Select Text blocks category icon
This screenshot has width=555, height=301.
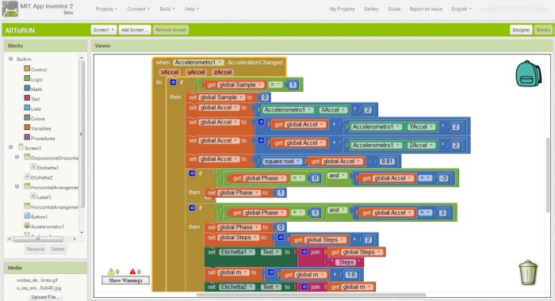[27, 98]
